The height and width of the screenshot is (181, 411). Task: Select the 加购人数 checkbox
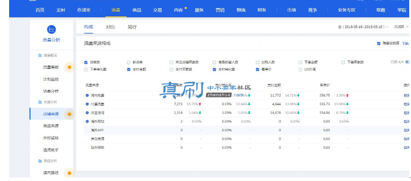tap(257, 62)
